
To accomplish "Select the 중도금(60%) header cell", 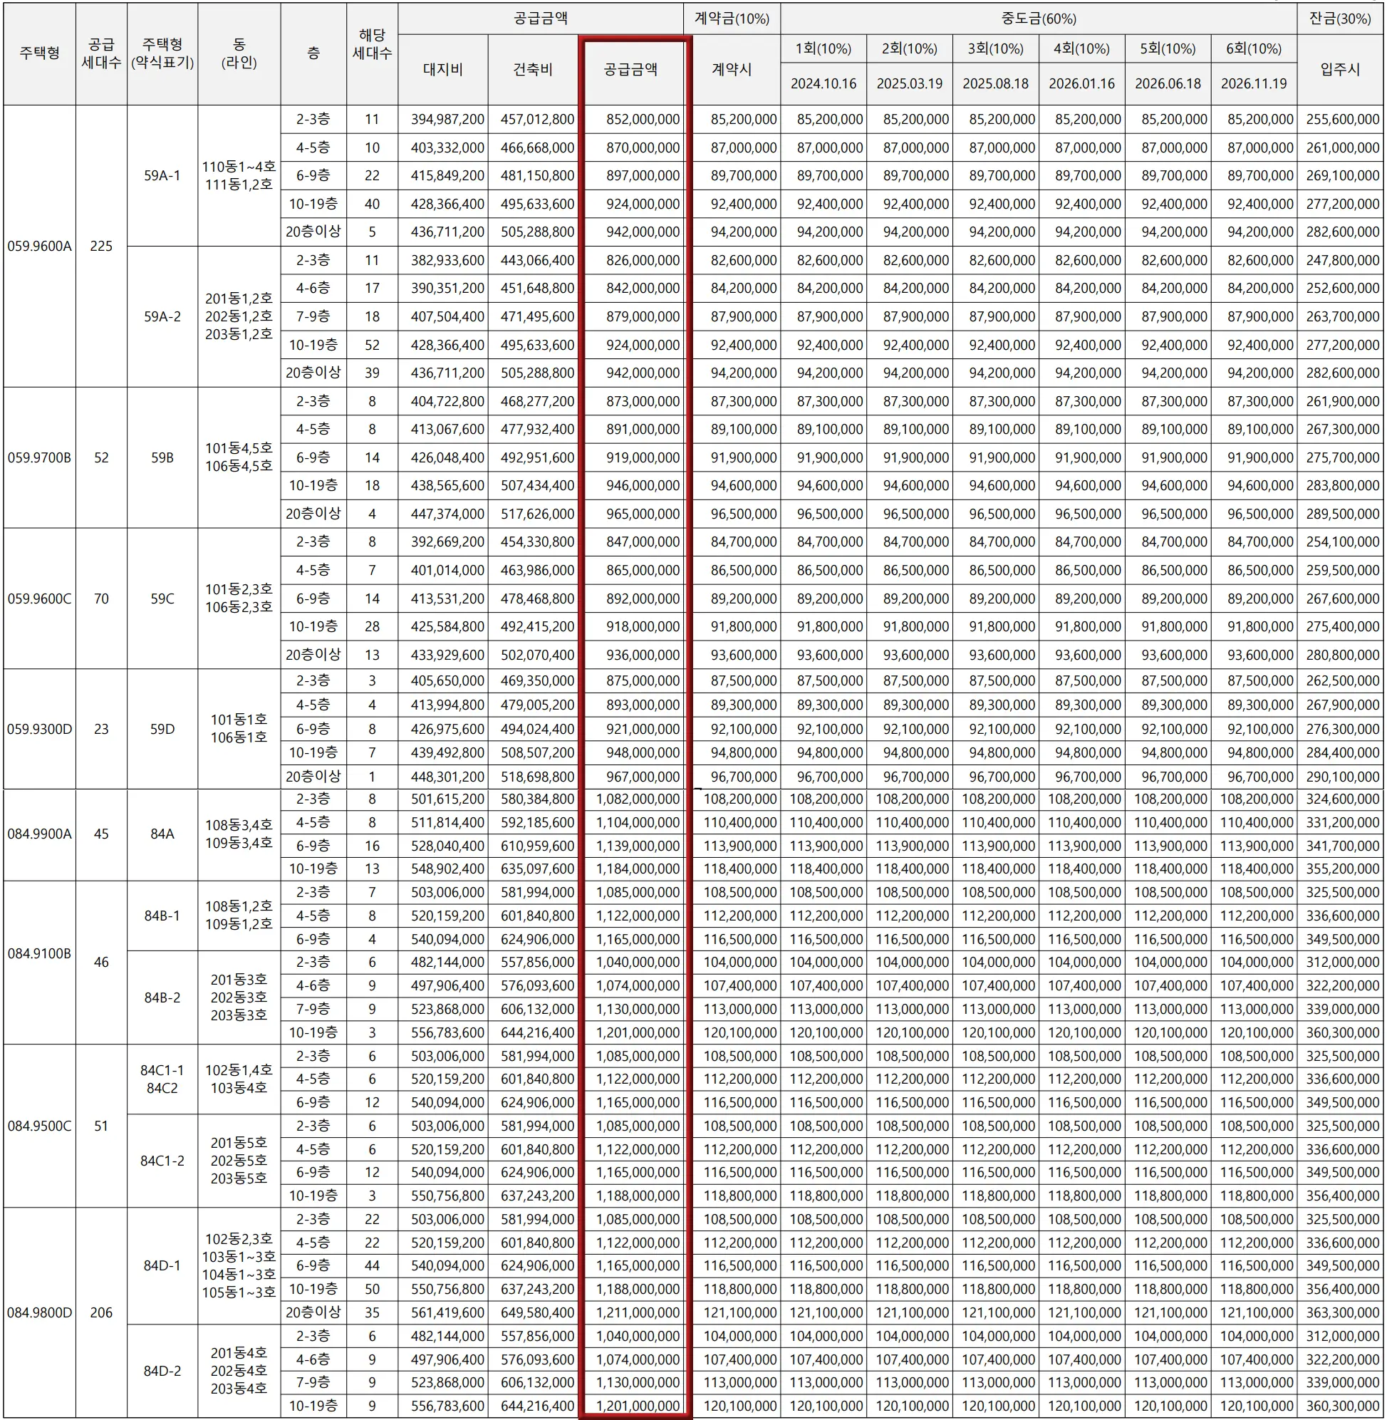I will [1038, 19].
